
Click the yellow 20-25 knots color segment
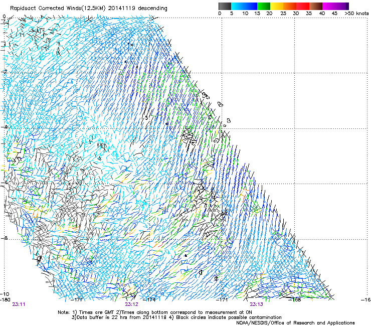click(277, 6)
